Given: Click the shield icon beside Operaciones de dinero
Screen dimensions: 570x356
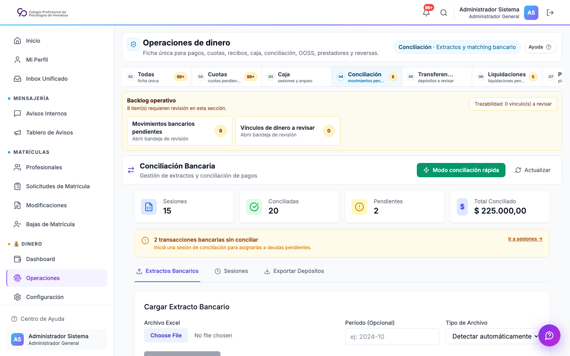Looking at the screenshot, I should point(133,44).
